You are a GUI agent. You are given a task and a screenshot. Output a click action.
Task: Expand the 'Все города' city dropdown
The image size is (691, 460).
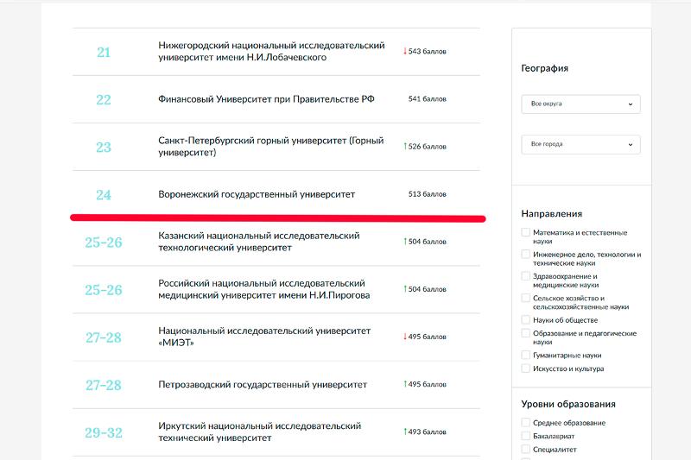(x=580, y=144)
